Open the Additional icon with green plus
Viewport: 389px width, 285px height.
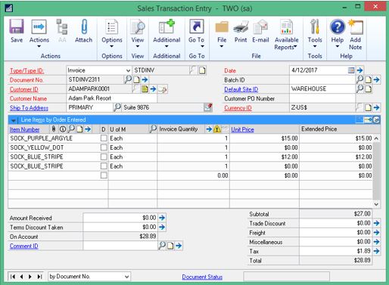tap(166, 26)
